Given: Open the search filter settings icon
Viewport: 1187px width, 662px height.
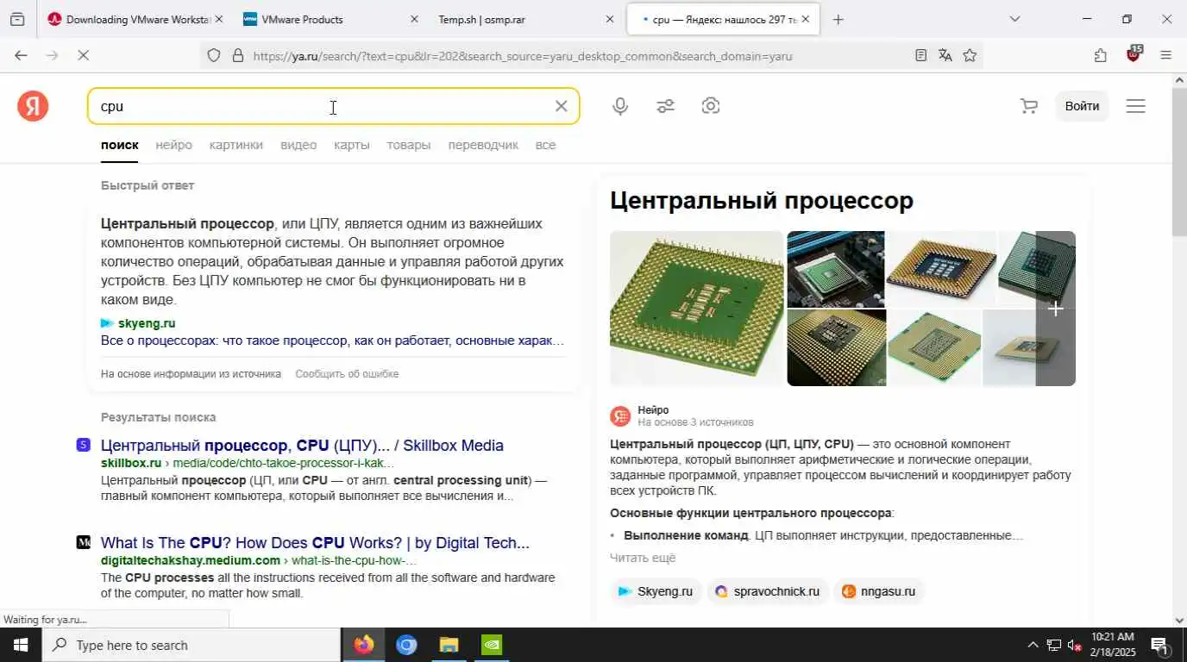Looking at the screenshot, I should (665, 106).
